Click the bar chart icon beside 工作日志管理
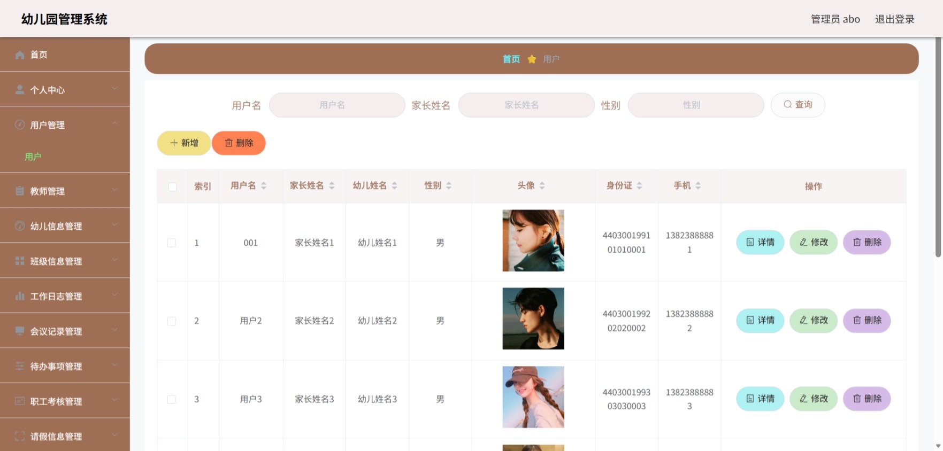Viewport: 943px width, 451px height. 20,296
